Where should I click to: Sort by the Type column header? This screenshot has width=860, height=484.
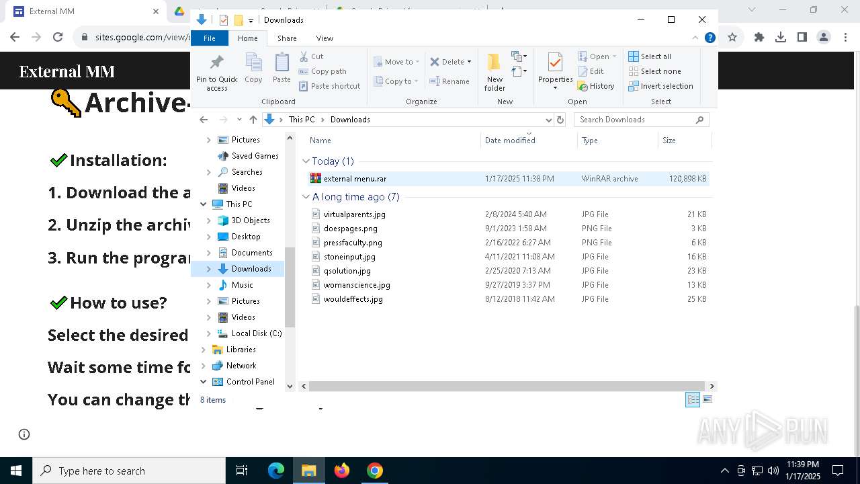(618, 140)
